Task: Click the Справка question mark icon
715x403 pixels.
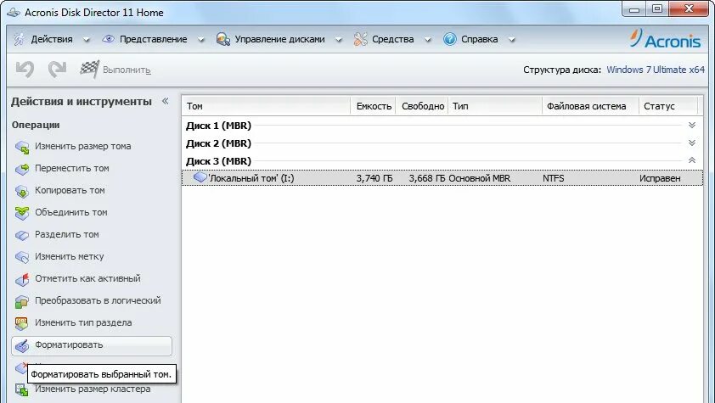Action: tap(449, 39)
